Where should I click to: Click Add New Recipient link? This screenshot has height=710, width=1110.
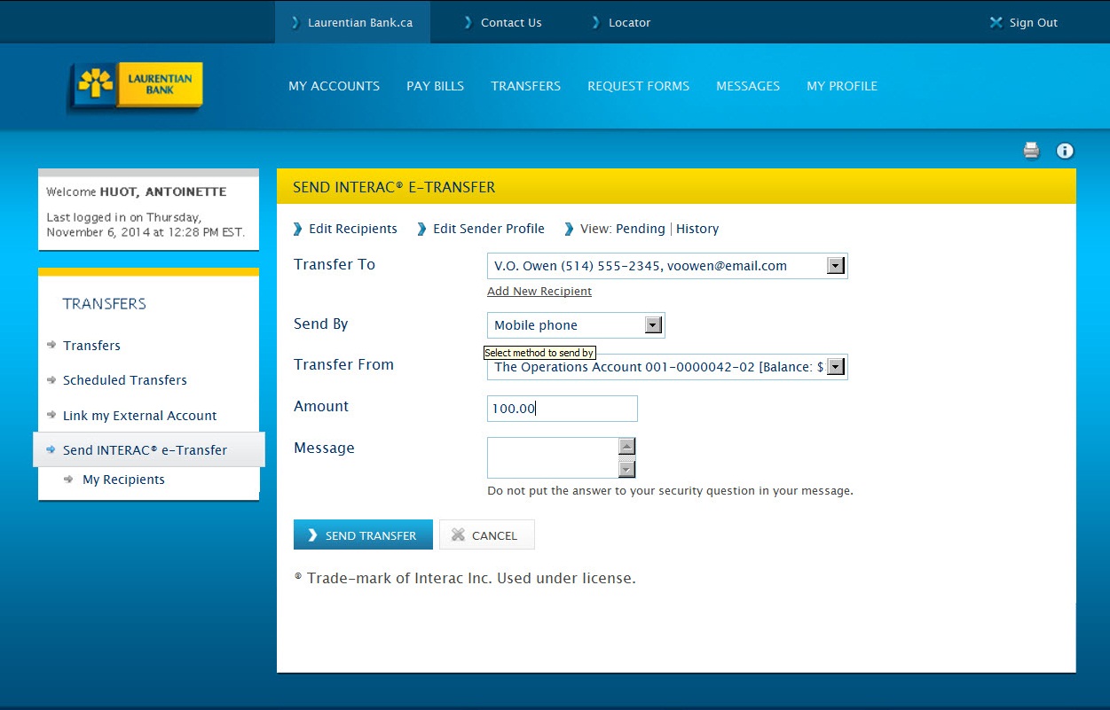[539, 292]
